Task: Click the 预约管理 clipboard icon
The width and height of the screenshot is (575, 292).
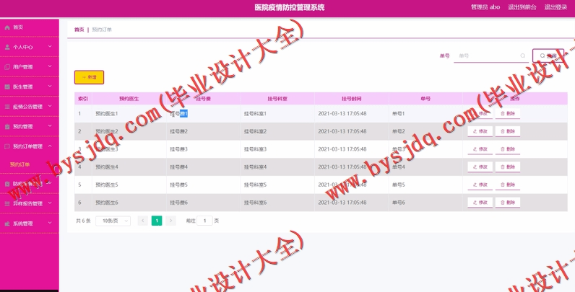Action: pyautogui.click(x=7, y=127)
